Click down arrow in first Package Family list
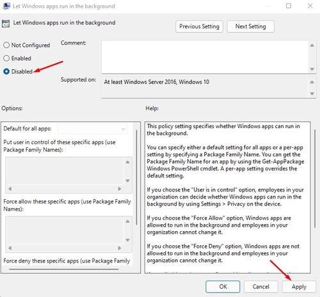 pos(127,181)
